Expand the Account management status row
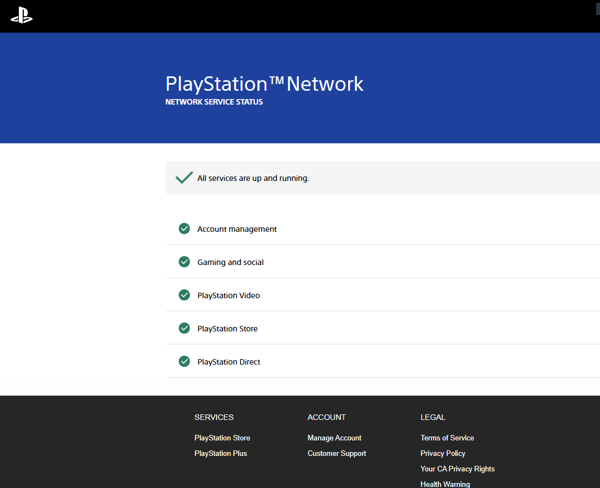This screenshot has height=488, width=600. 382,229
